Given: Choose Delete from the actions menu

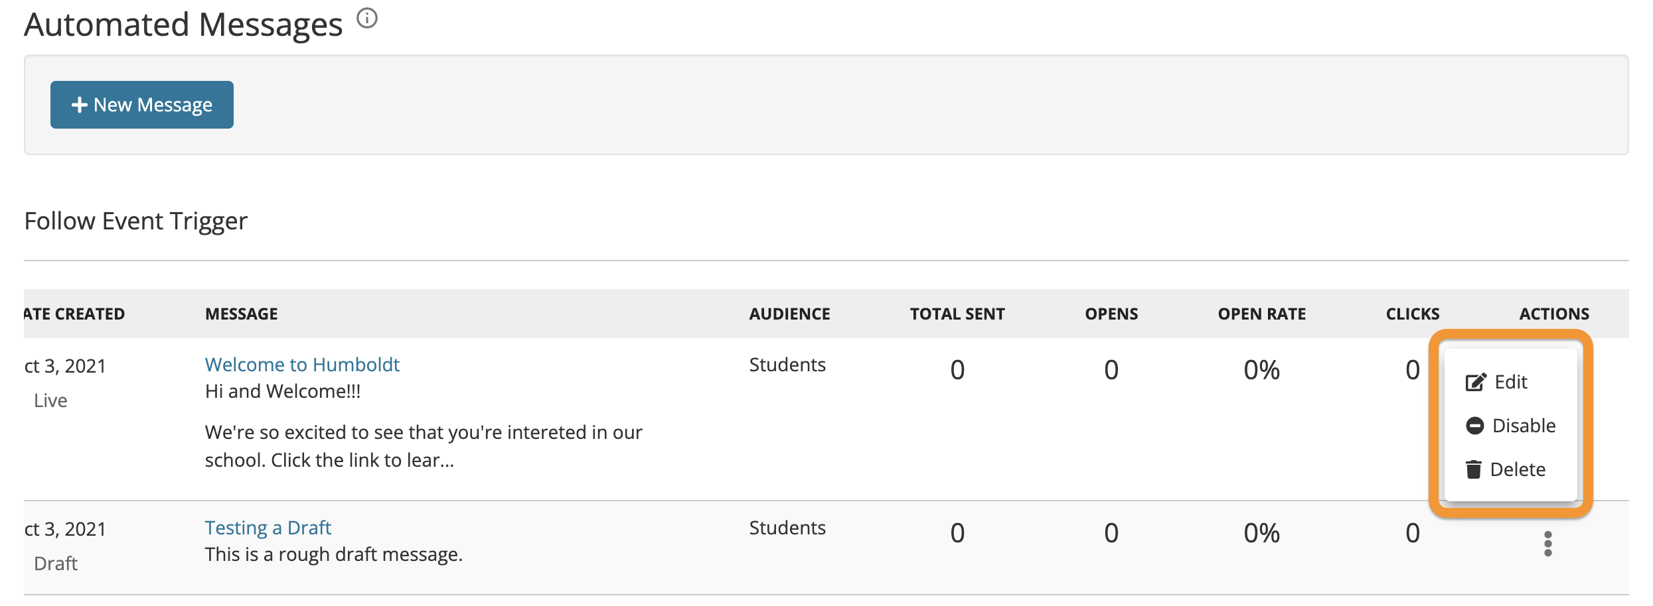Looking at the screenshot, I should [1517, 469].
